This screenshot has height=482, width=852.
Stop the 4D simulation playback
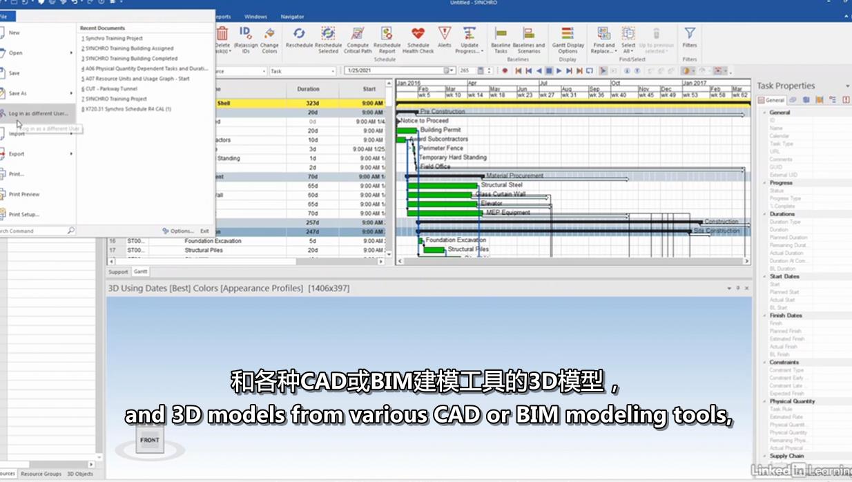point(550,70)
